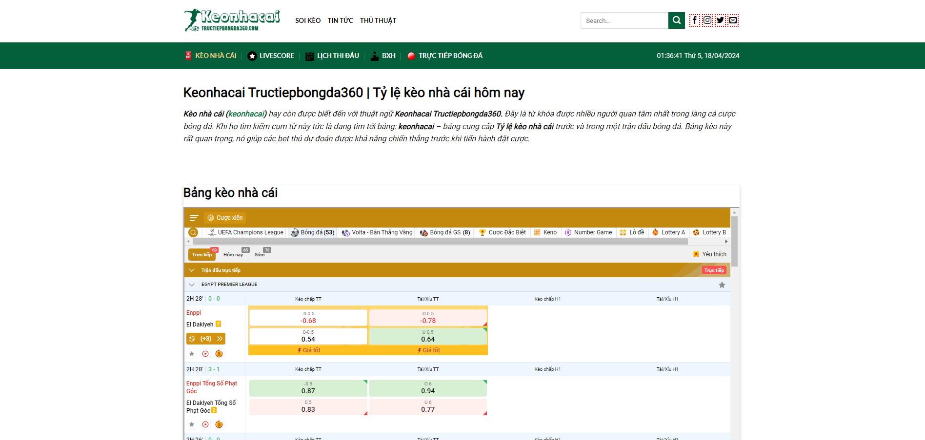Screen dimensions: 925x440
Task: Open the LIVESCORE menu item
Action: coord(271,56)
